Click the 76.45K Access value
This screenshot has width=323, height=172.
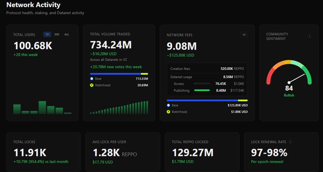[x=221, y=84]
